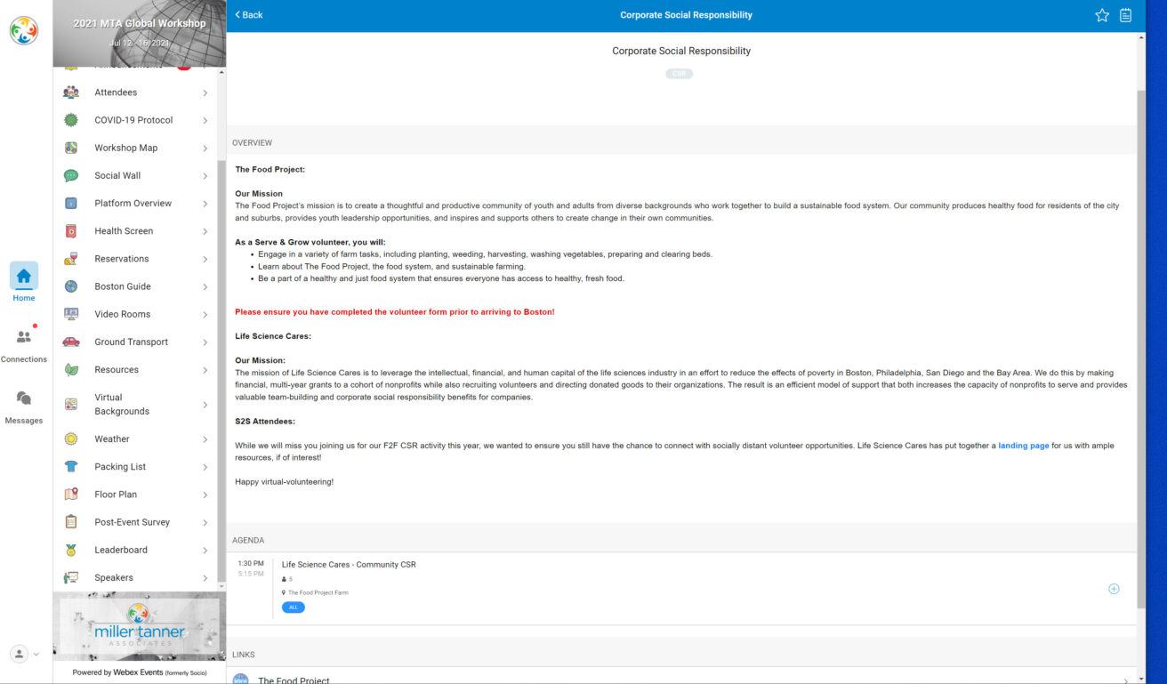Expand Weather chevron arrow

(205, 439)
